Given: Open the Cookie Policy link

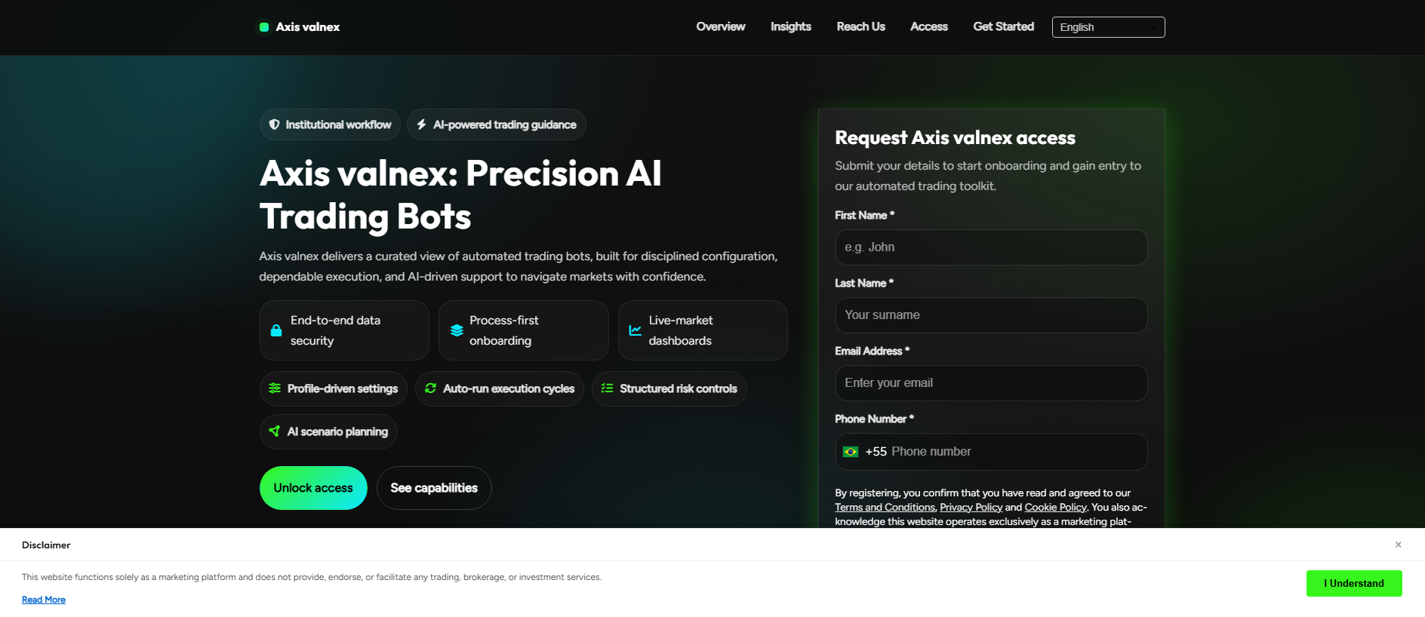Looking at the screenshot, I should click(1055, 508).
